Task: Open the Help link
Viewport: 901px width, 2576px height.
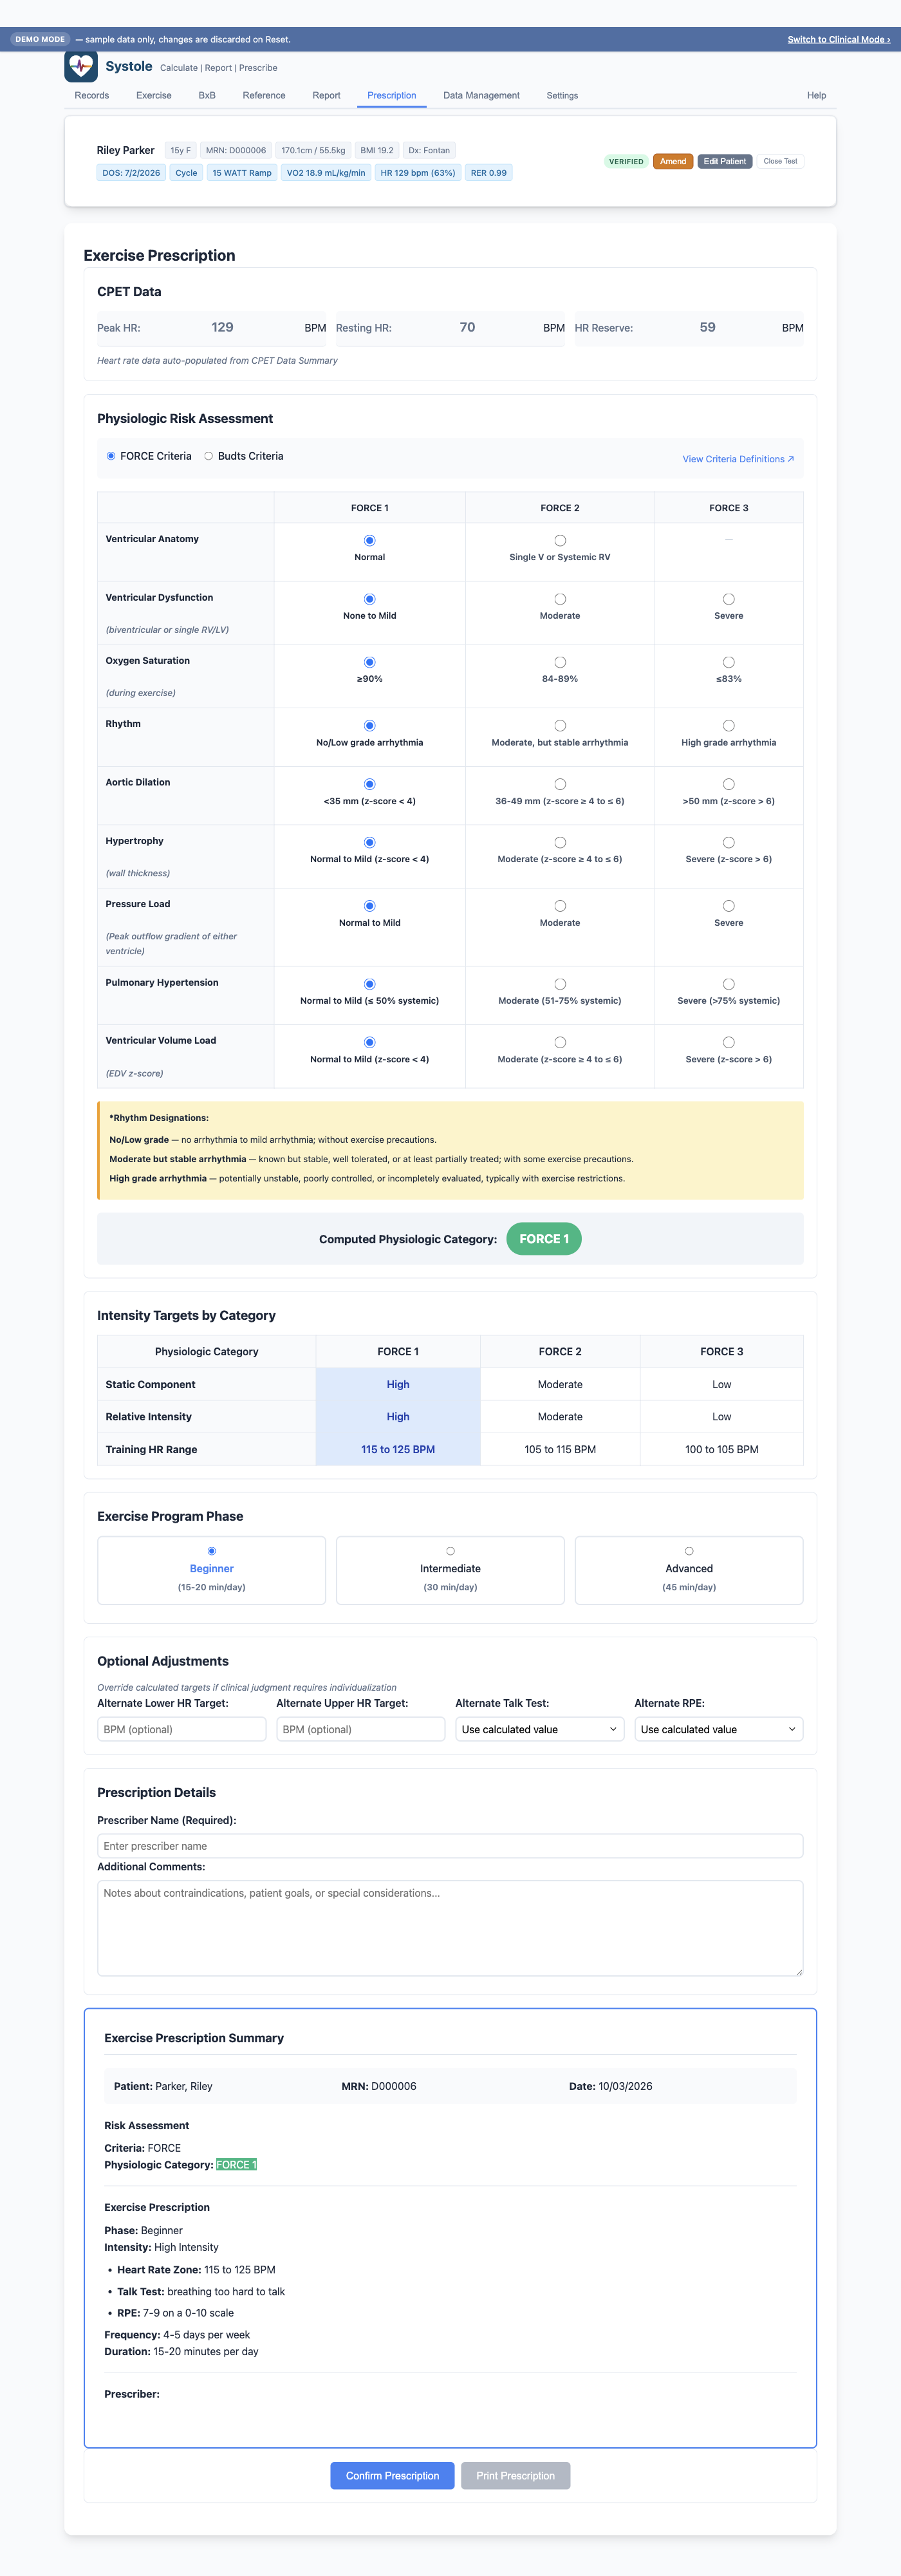Action: (816, 96)
